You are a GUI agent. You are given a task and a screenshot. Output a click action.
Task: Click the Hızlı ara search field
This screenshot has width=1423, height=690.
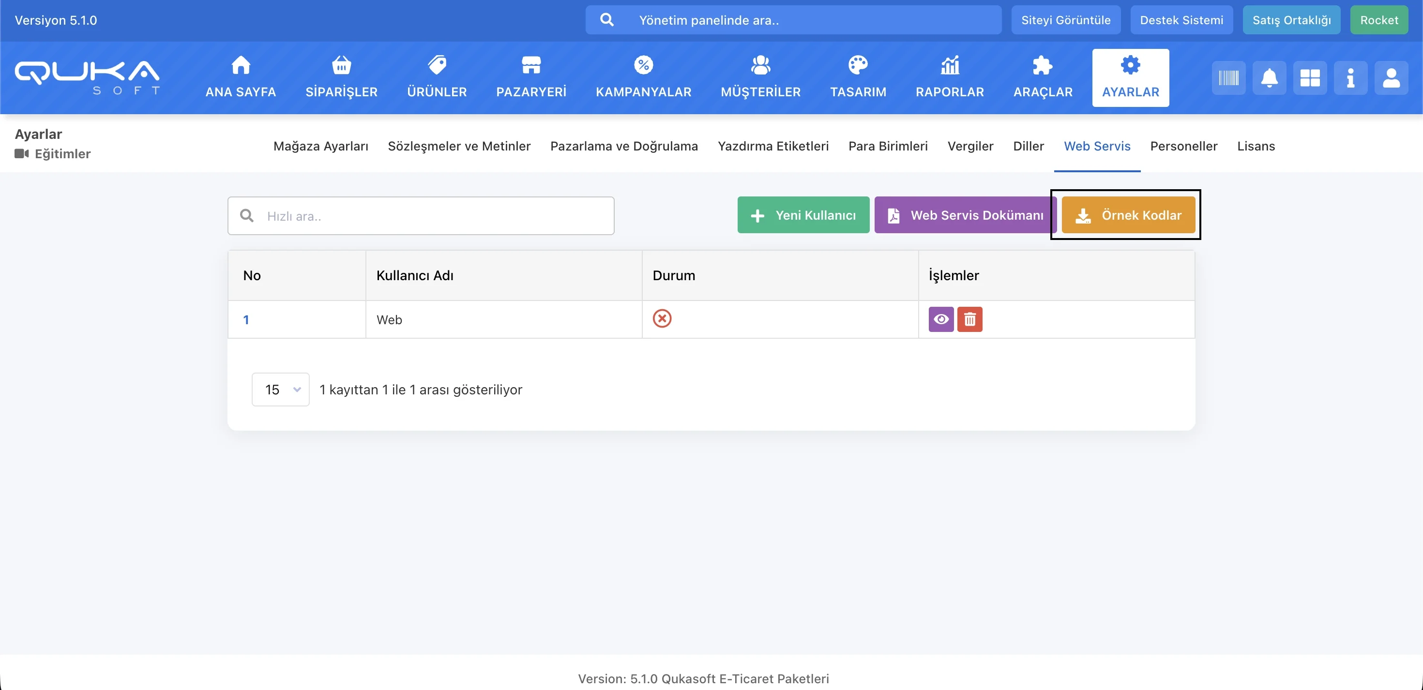coord(431,216)
